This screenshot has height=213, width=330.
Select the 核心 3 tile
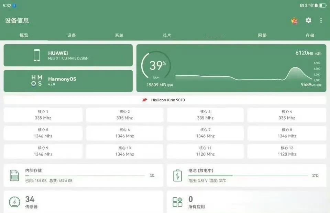tap(205, 115)
